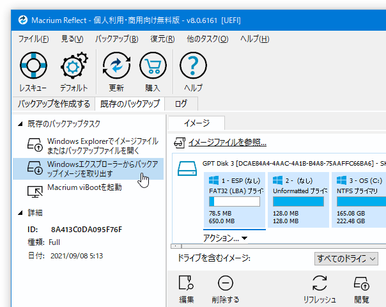Click the 購入 shopping cart icon

click(x=153, y=65)
